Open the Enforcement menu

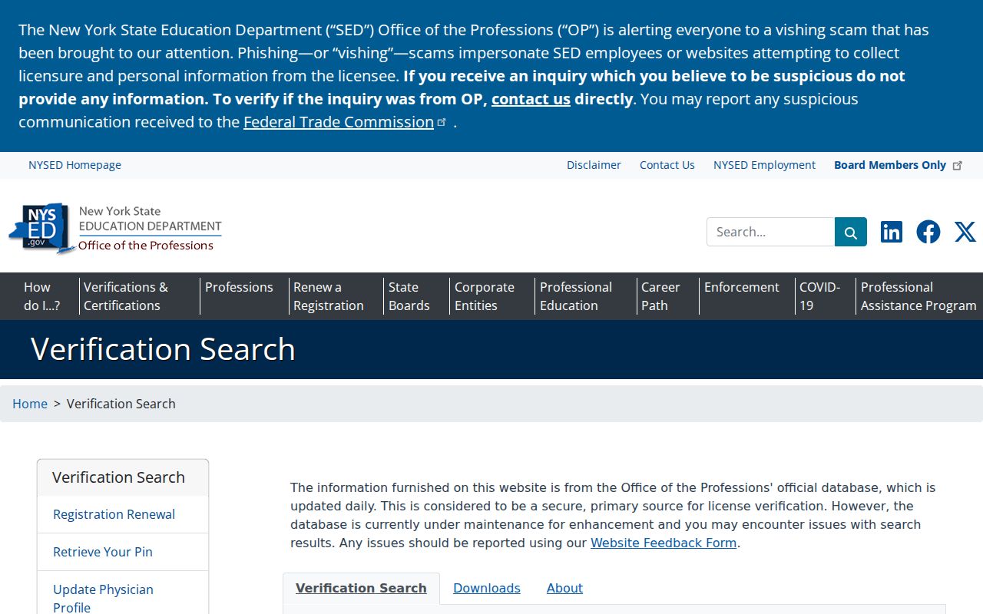coord(742,287)
